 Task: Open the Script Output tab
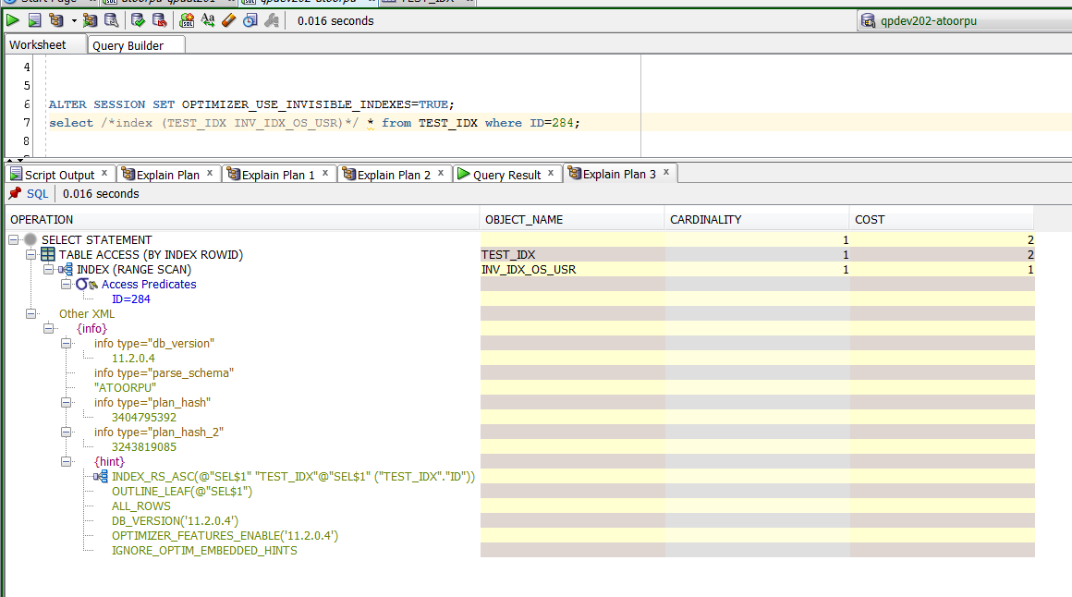coord(59,175)
